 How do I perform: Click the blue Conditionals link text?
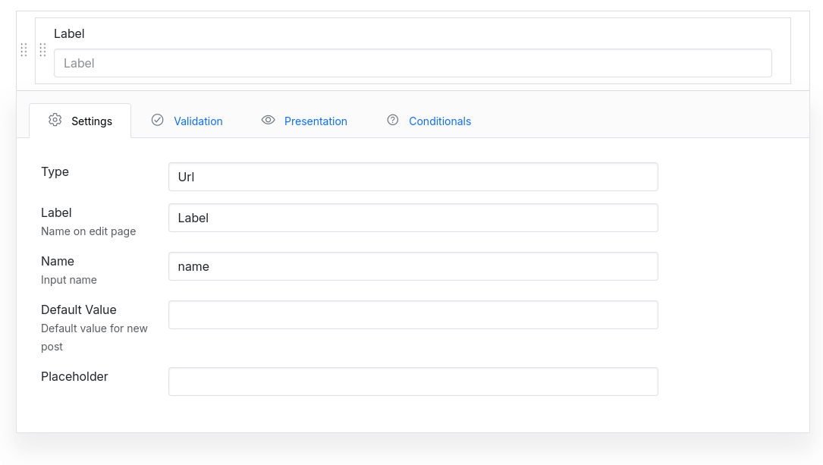pyautogui.click(x=439, y=121)
